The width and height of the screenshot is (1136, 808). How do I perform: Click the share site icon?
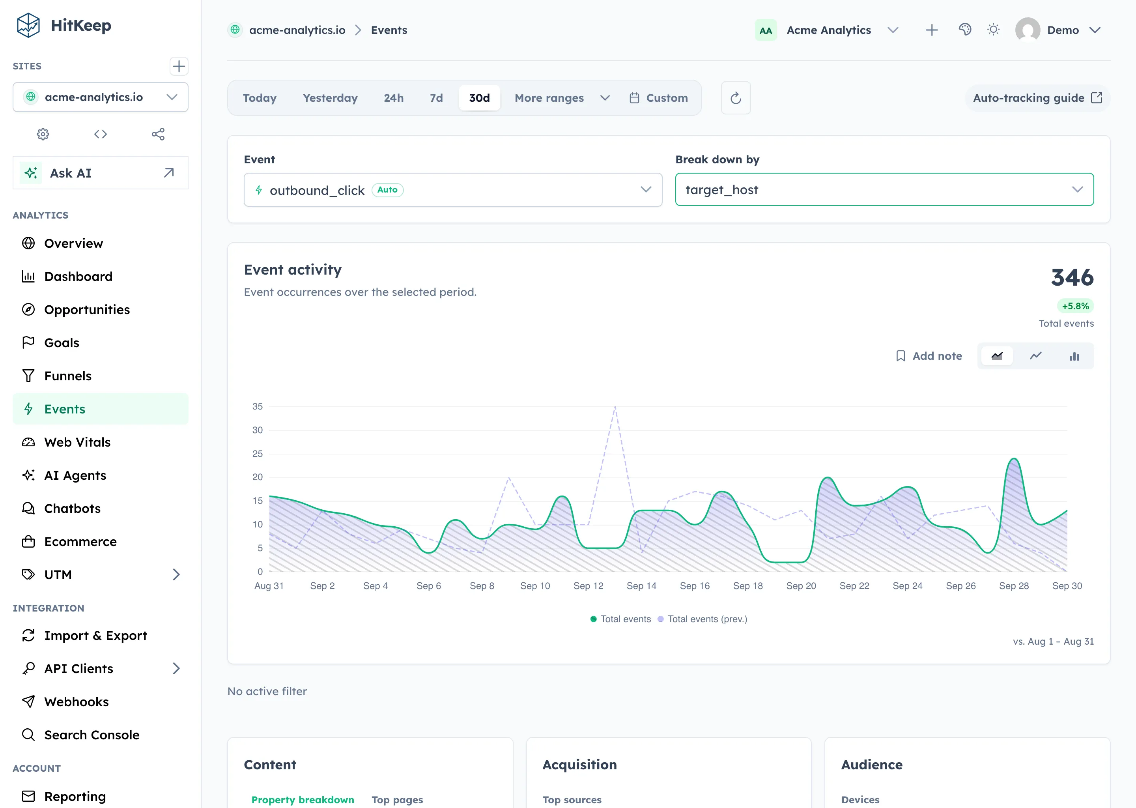point(158,134)
